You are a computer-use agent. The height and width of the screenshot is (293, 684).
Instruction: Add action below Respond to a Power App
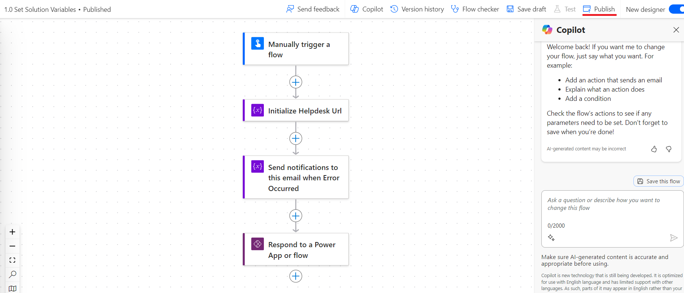tap(296, 276)
